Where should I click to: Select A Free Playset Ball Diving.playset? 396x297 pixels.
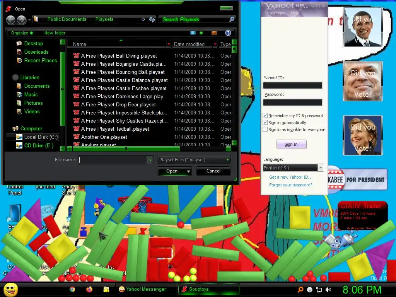119,56
